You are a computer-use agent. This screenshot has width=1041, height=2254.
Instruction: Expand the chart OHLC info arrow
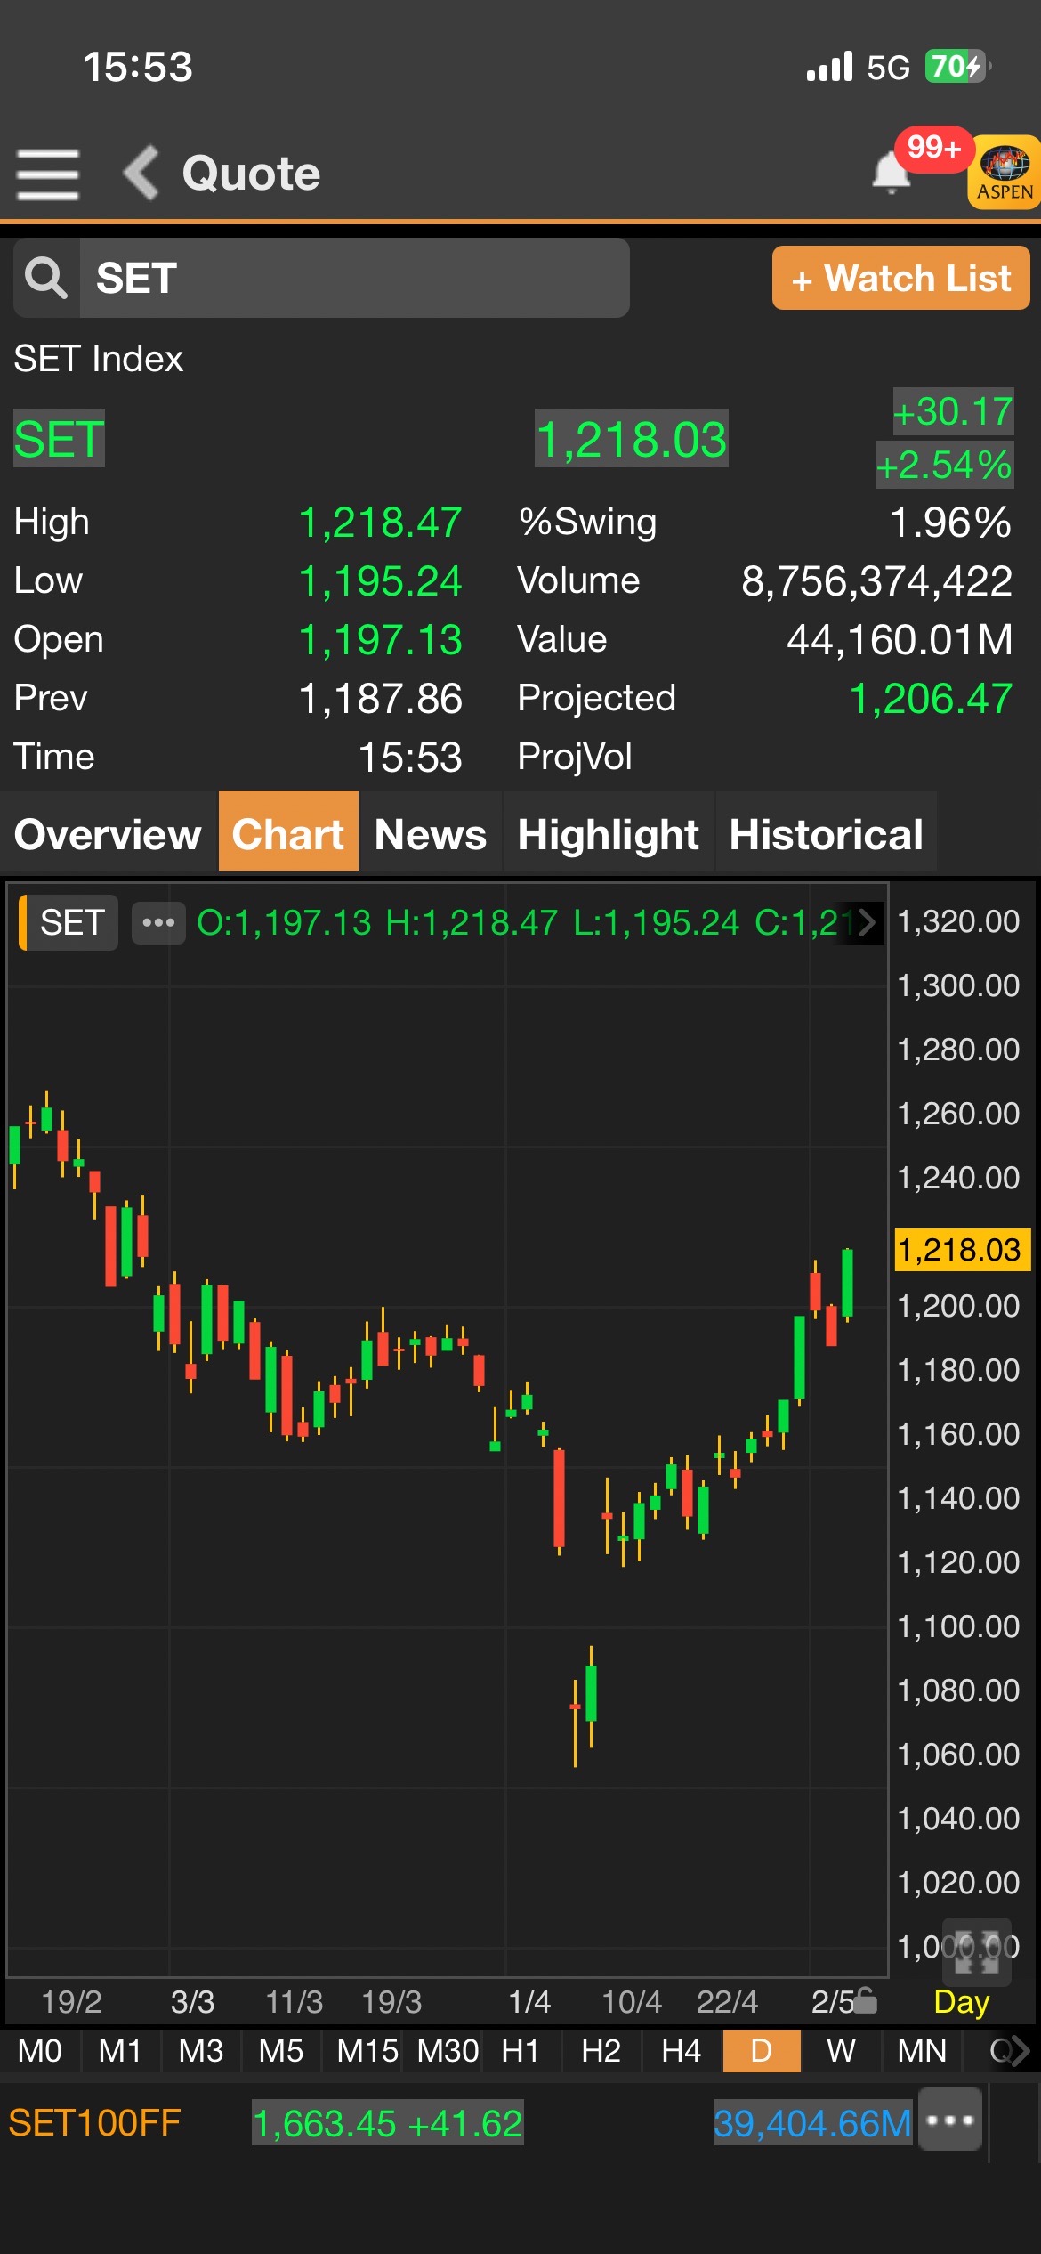867,922
